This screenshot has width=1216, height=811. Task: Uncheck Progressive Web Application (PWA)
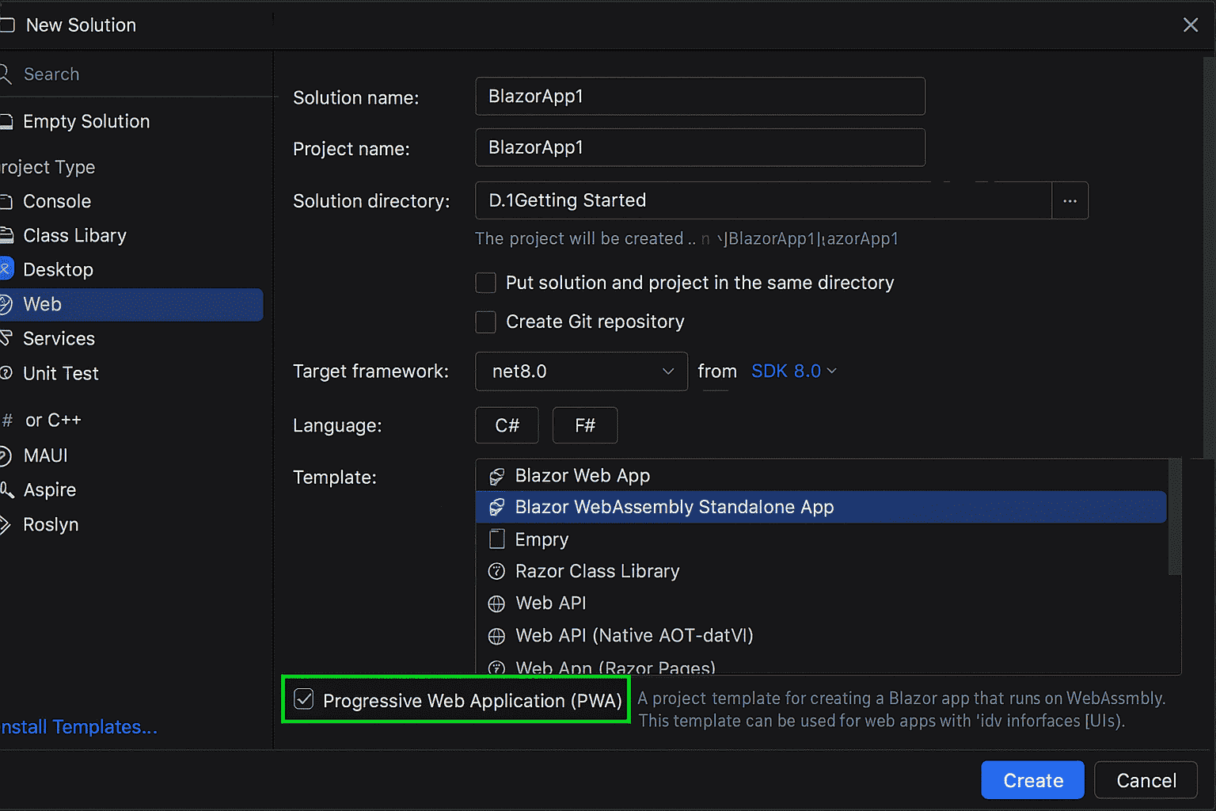(303, 699)
